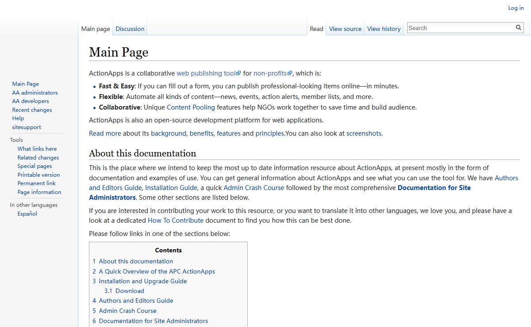This screenshot has height=327, width=531.
Task: Open What links here tool
Action: click(37, 149)
